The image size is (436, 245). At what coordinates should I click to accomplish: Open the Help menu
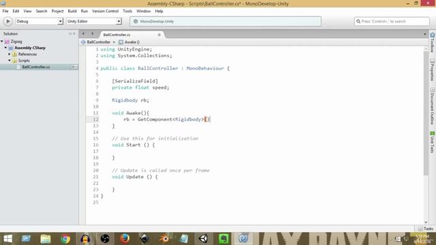pos(159,11)
